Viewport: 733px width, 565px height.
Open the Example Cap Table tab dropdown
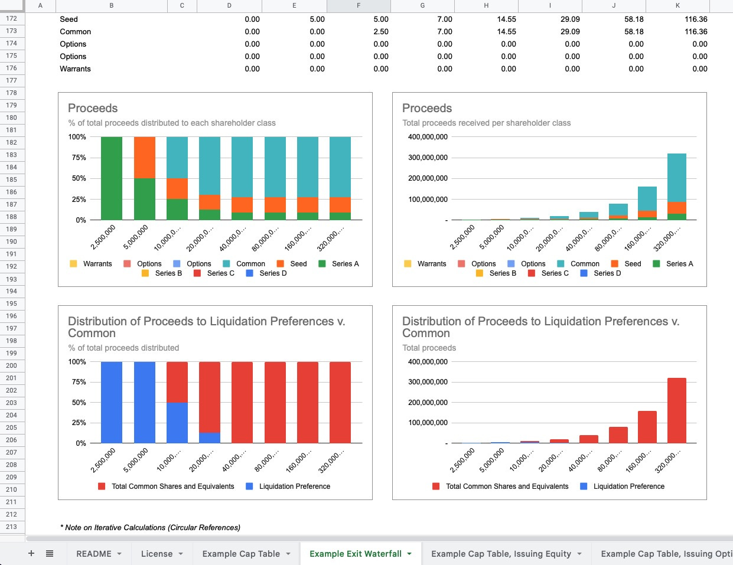[288, 554]
